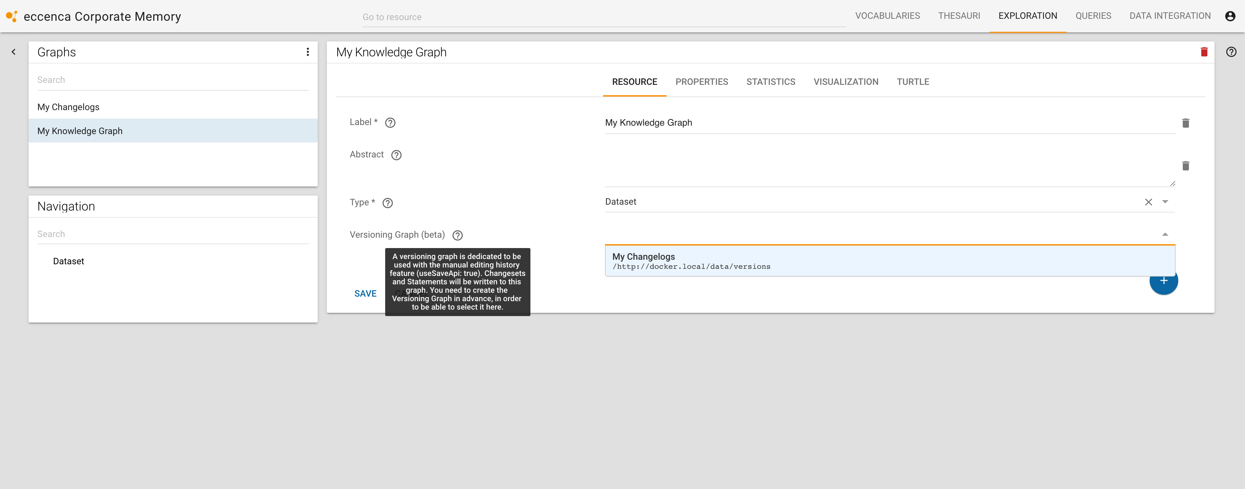Click the red delete graph trash icon
The image size is (1245, 489).
click(1204, 52)
